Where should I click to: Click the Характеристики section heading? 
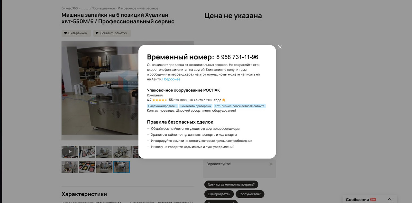pyautogui.click(x=84, y=194)
